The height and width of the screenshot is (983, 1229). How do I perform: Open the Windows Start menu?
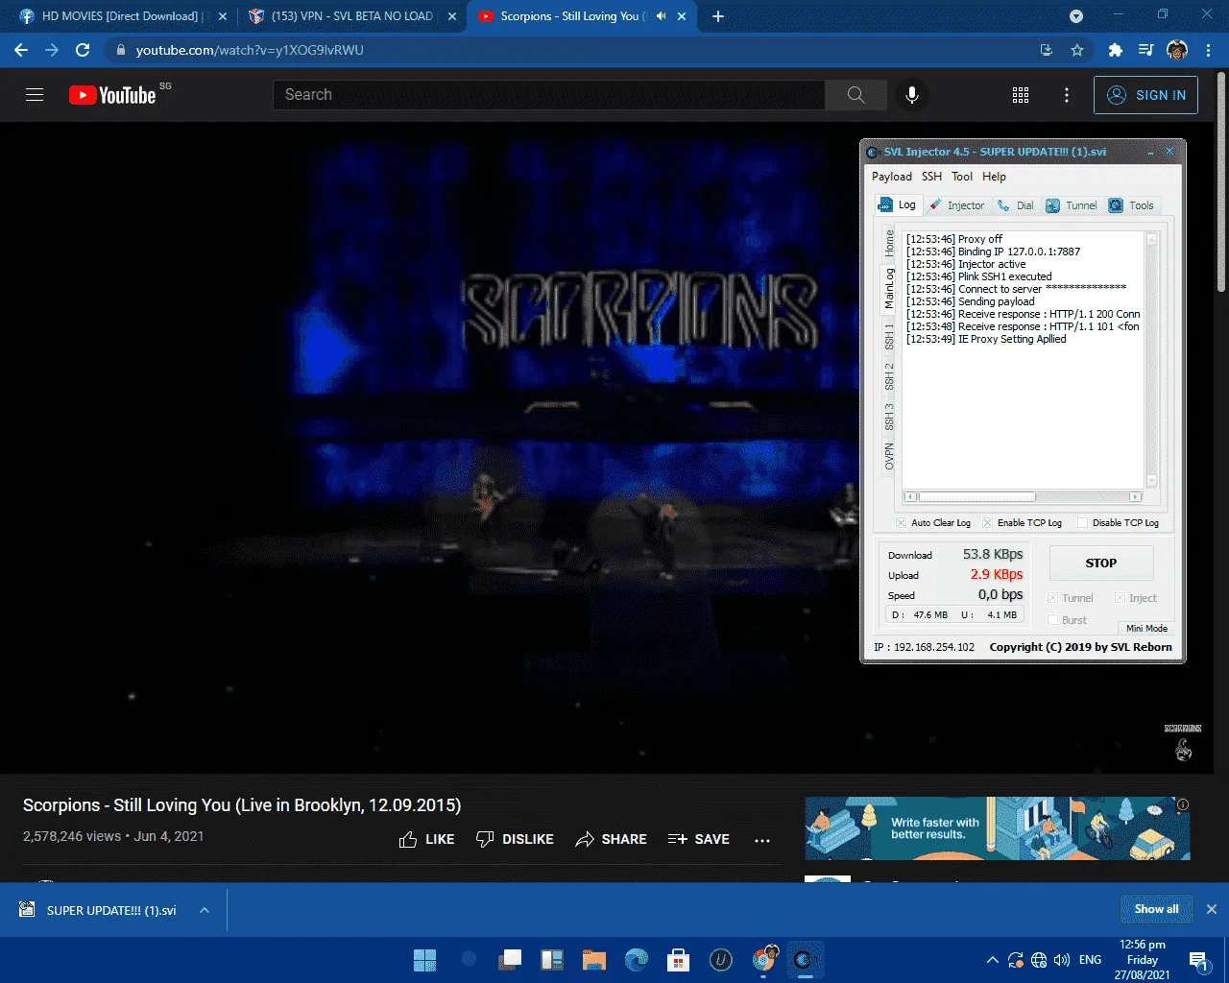[x=424, y=959]
